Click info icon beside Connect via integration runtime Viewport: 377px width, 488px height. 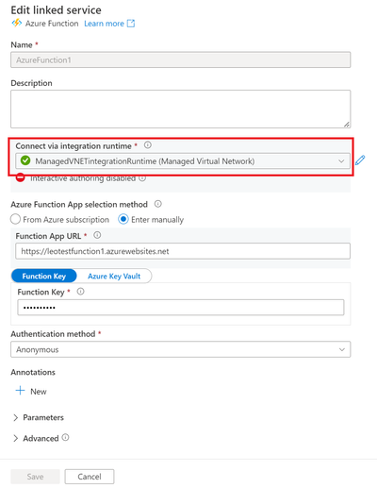click(148, 145)
